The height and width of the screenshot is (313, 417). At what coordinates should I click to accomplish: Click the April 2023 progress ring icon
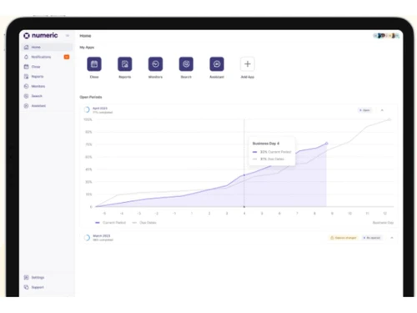point(87,110)
